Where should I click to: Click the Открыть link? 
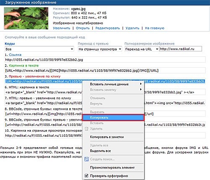click(83, 28)
